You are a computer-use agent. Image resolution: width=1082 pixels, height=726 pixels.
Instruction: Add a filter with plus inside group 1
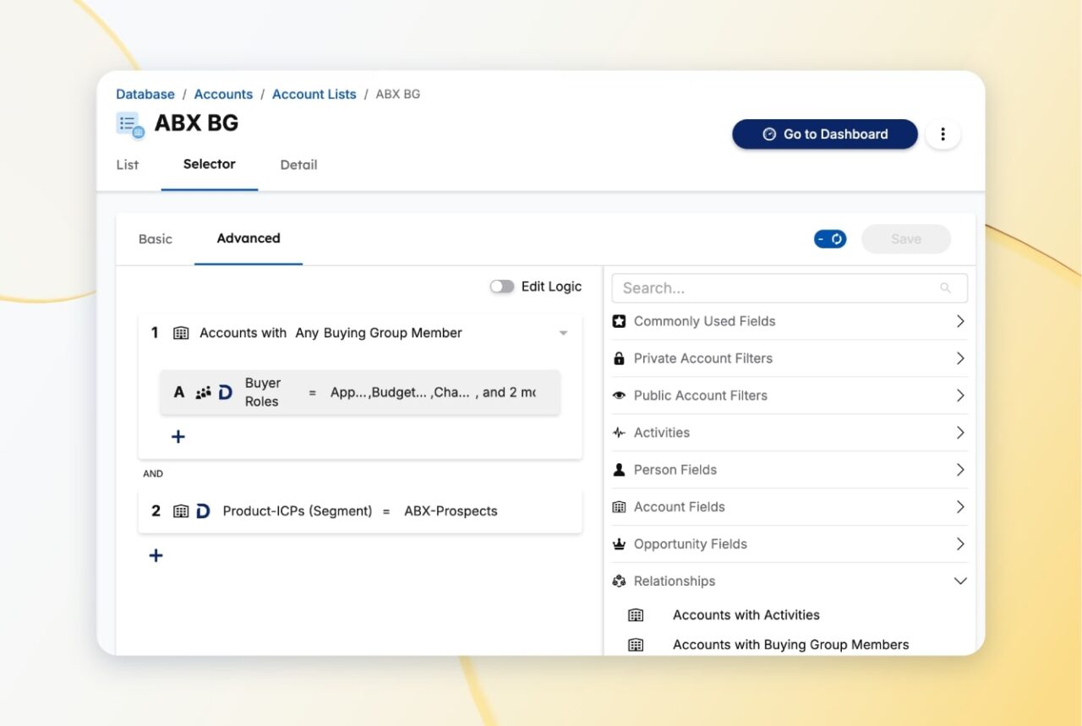178,437
